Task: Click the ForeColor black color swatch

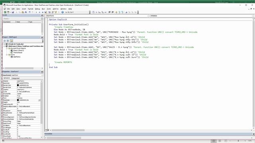Action: coord(18,100)
